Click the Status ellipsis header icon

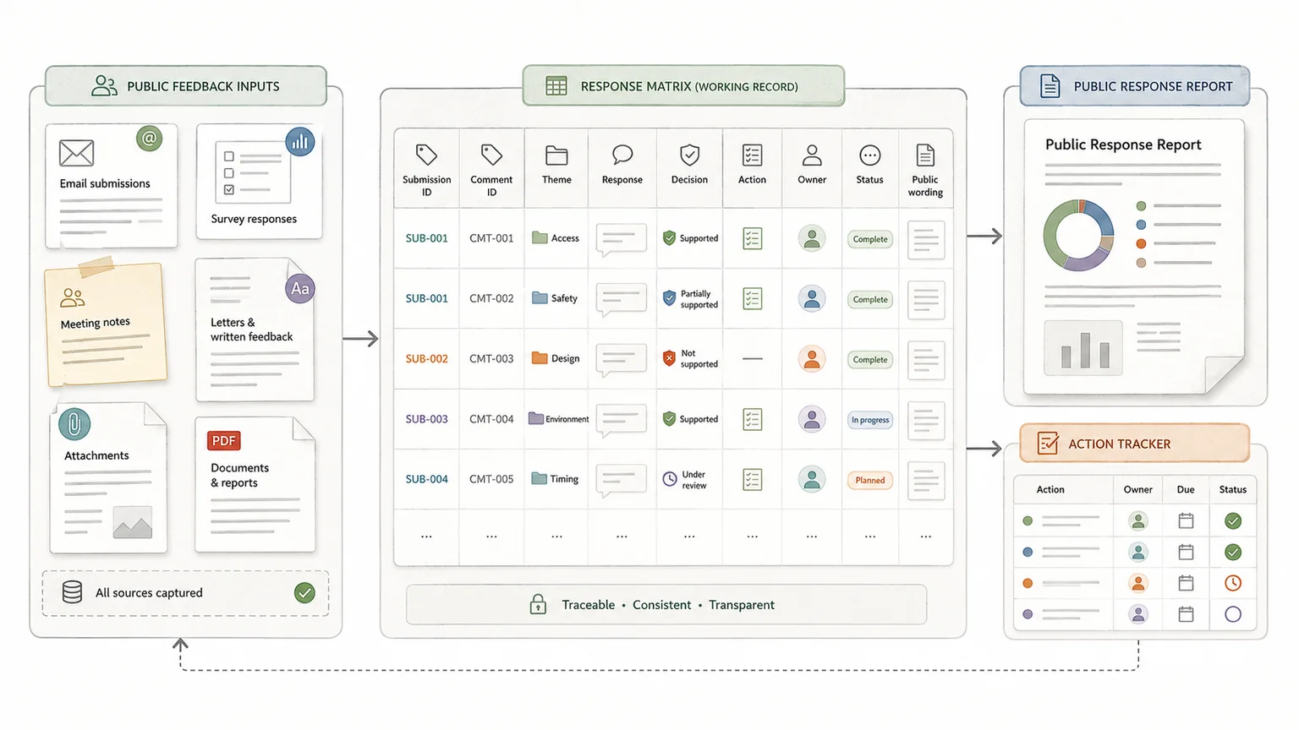point(869,155)
